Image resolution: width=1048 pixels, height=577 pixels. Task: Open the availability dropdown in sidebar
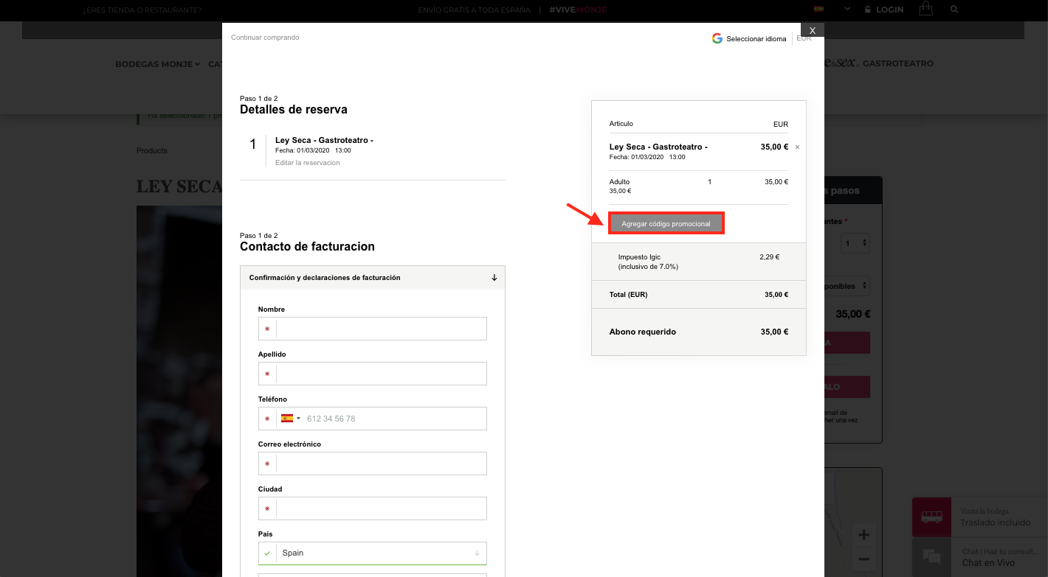coord(849,286)
